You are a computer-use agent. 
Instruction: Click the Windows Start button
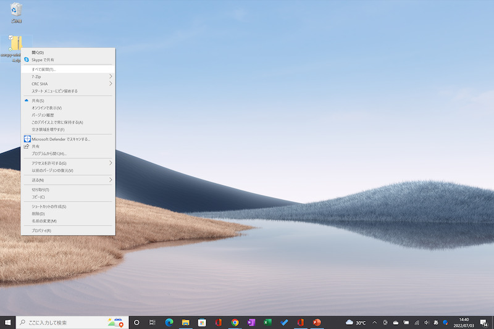pyautogui.click(x=8, y=322)
